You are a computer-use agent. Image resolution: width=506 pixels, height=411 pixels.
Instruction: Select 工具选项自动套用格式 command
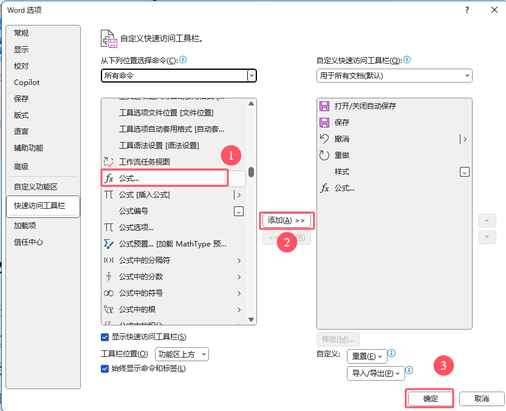pos(174,129)
